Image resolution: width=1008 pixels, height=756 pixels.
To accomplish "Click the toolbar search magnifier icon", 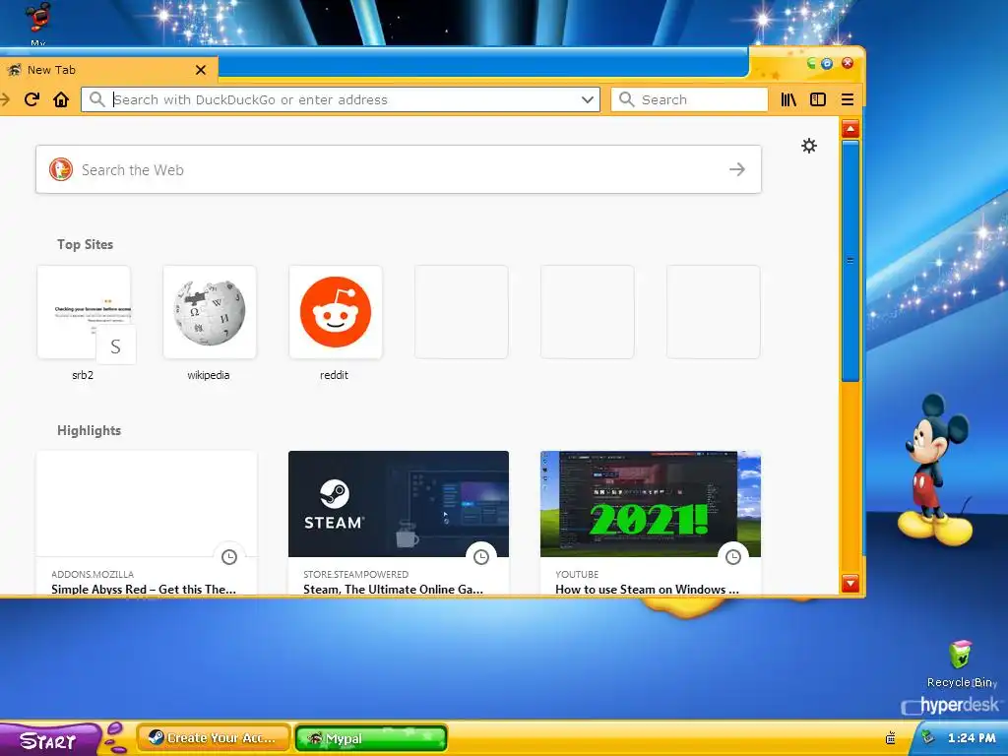I will point(626,99).
